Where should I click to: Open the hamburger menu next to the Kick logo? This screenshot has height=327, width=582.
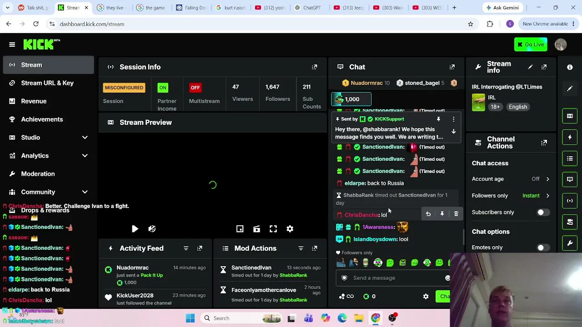click(x=12, y=45)
